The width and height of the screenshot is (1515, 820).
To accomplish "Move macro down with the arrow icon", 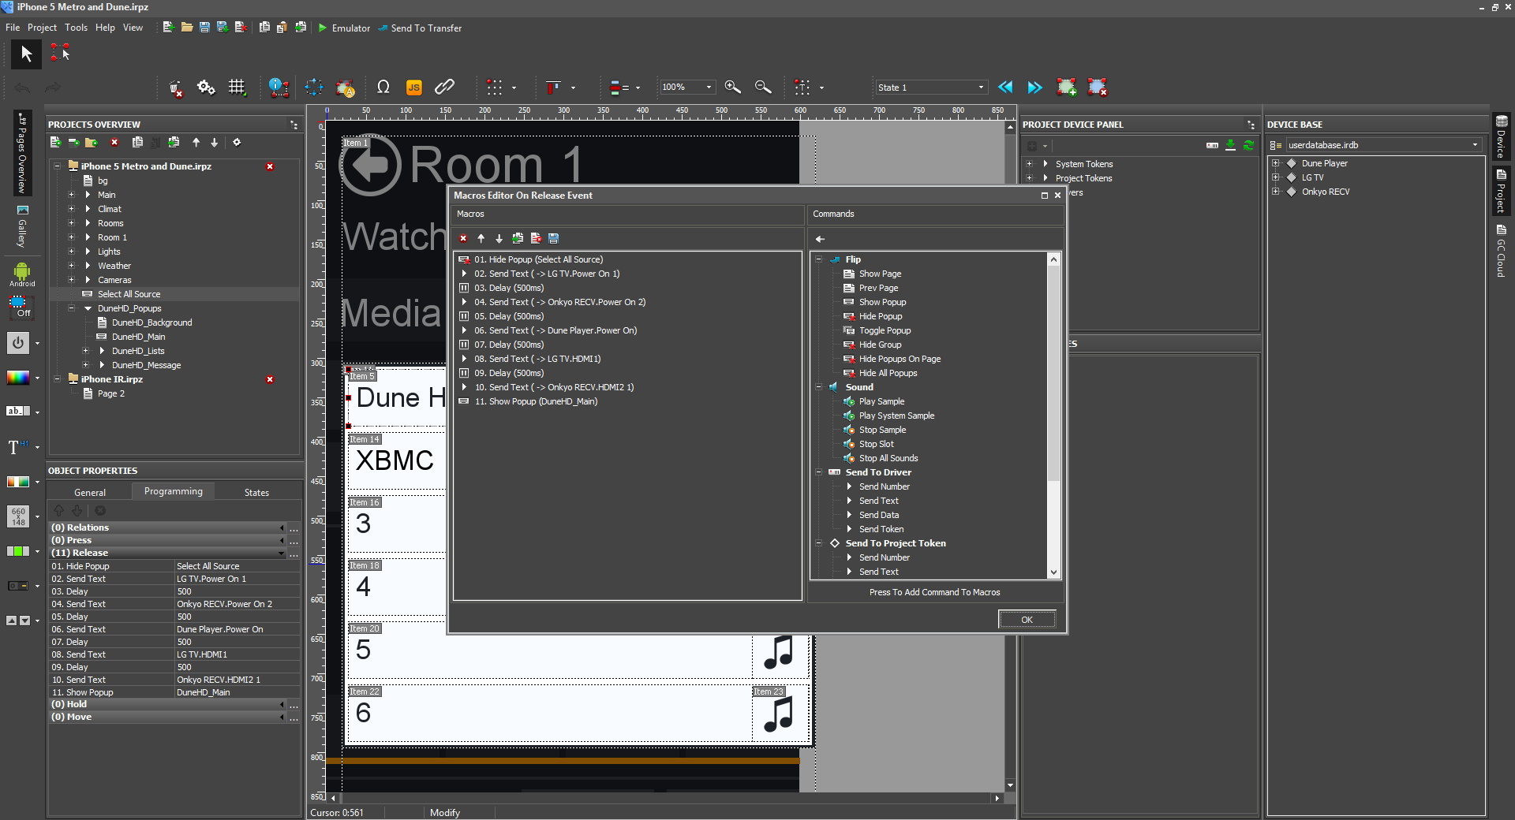I will point(499,238).
